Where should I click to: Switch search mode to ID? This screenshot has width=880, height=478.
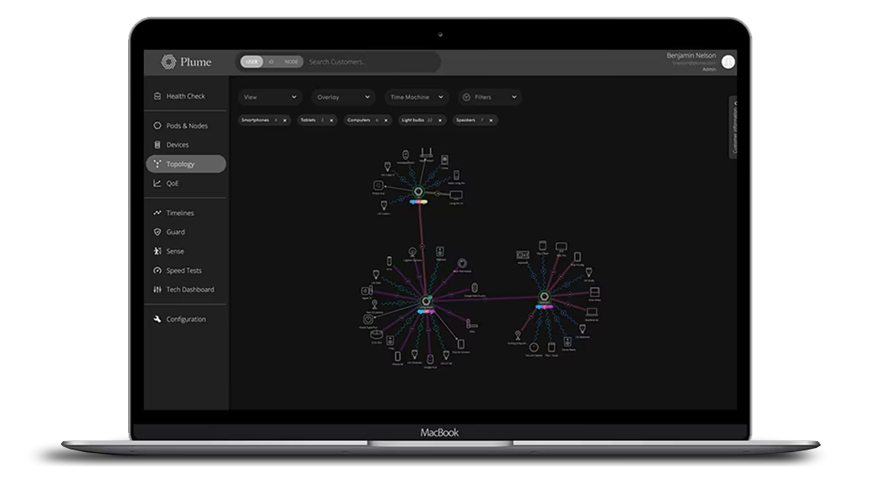272,62
